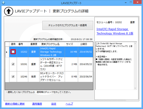Open the Intel(R) Rapid Storage Technology link

[x=115, y=31]
